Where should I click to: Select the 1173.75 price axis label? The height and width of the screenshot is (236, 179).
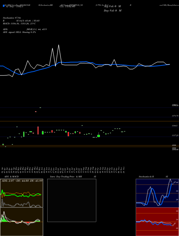pyautogui.click(x=175, y=116)
